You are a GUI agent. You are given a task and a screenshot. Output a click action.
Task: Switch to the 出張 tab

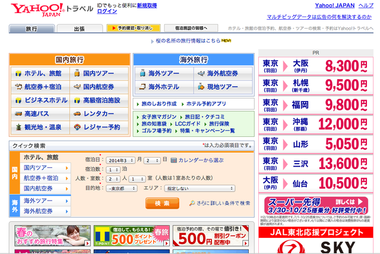click(80, 29)
